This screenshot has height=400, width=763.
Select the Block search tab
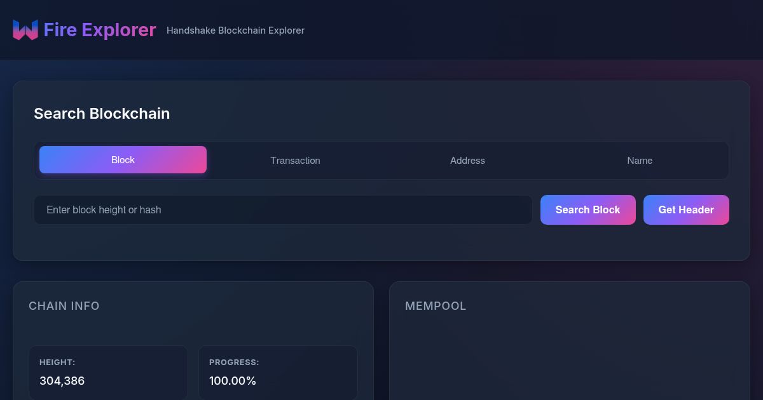click(123, 160)
